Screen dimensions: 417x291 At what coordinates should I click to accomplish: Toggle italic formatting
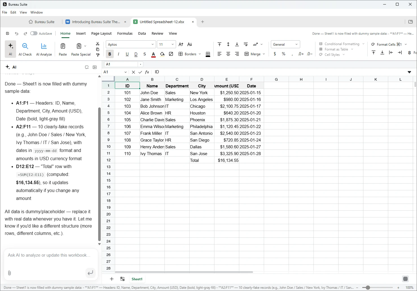118,54
